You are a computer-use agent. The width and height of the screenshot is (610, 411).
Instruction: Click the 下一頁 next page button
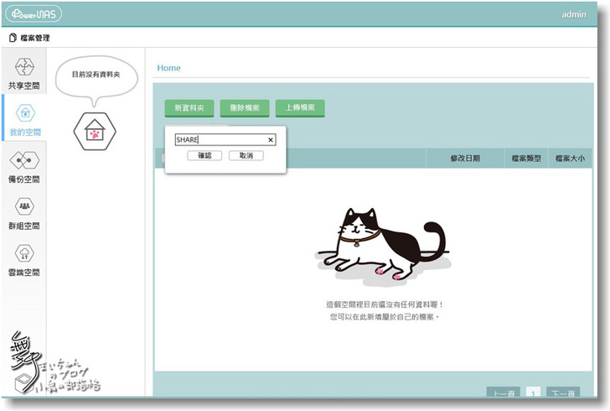click(563, 393)
